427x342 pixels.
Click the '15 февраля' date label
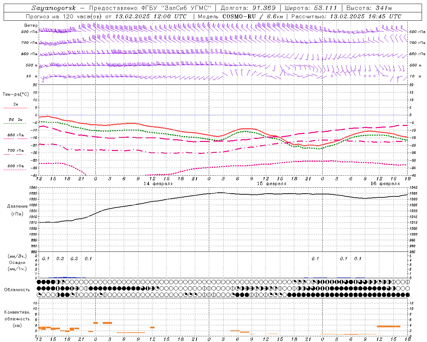(x=272, y=184)
